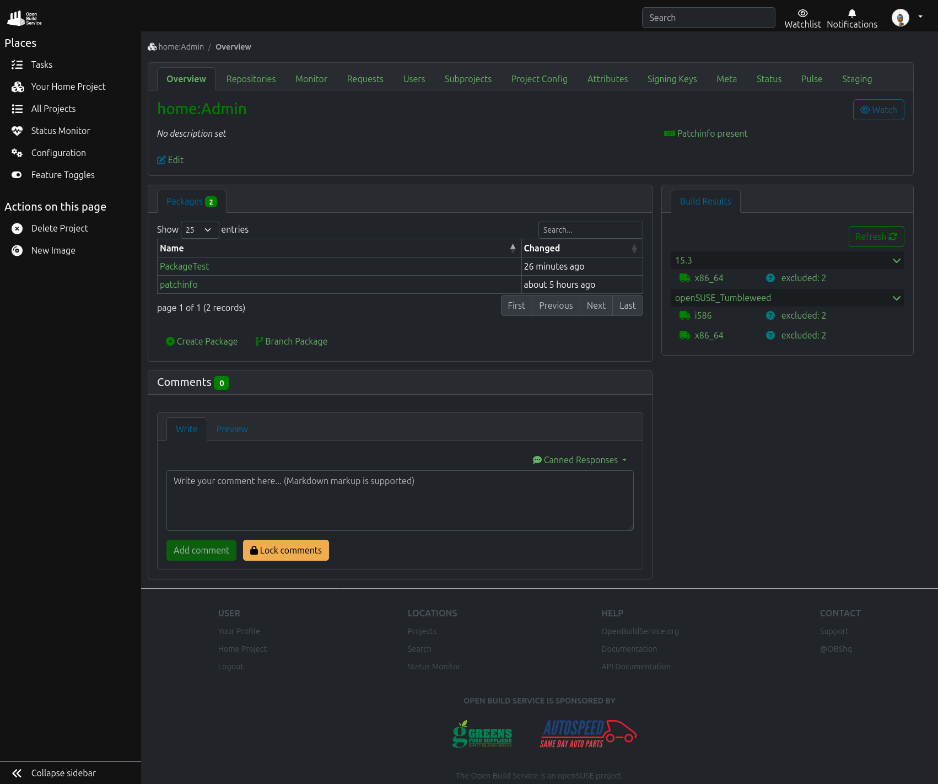Open the Preview tab for comments

(x=231, y=429)
